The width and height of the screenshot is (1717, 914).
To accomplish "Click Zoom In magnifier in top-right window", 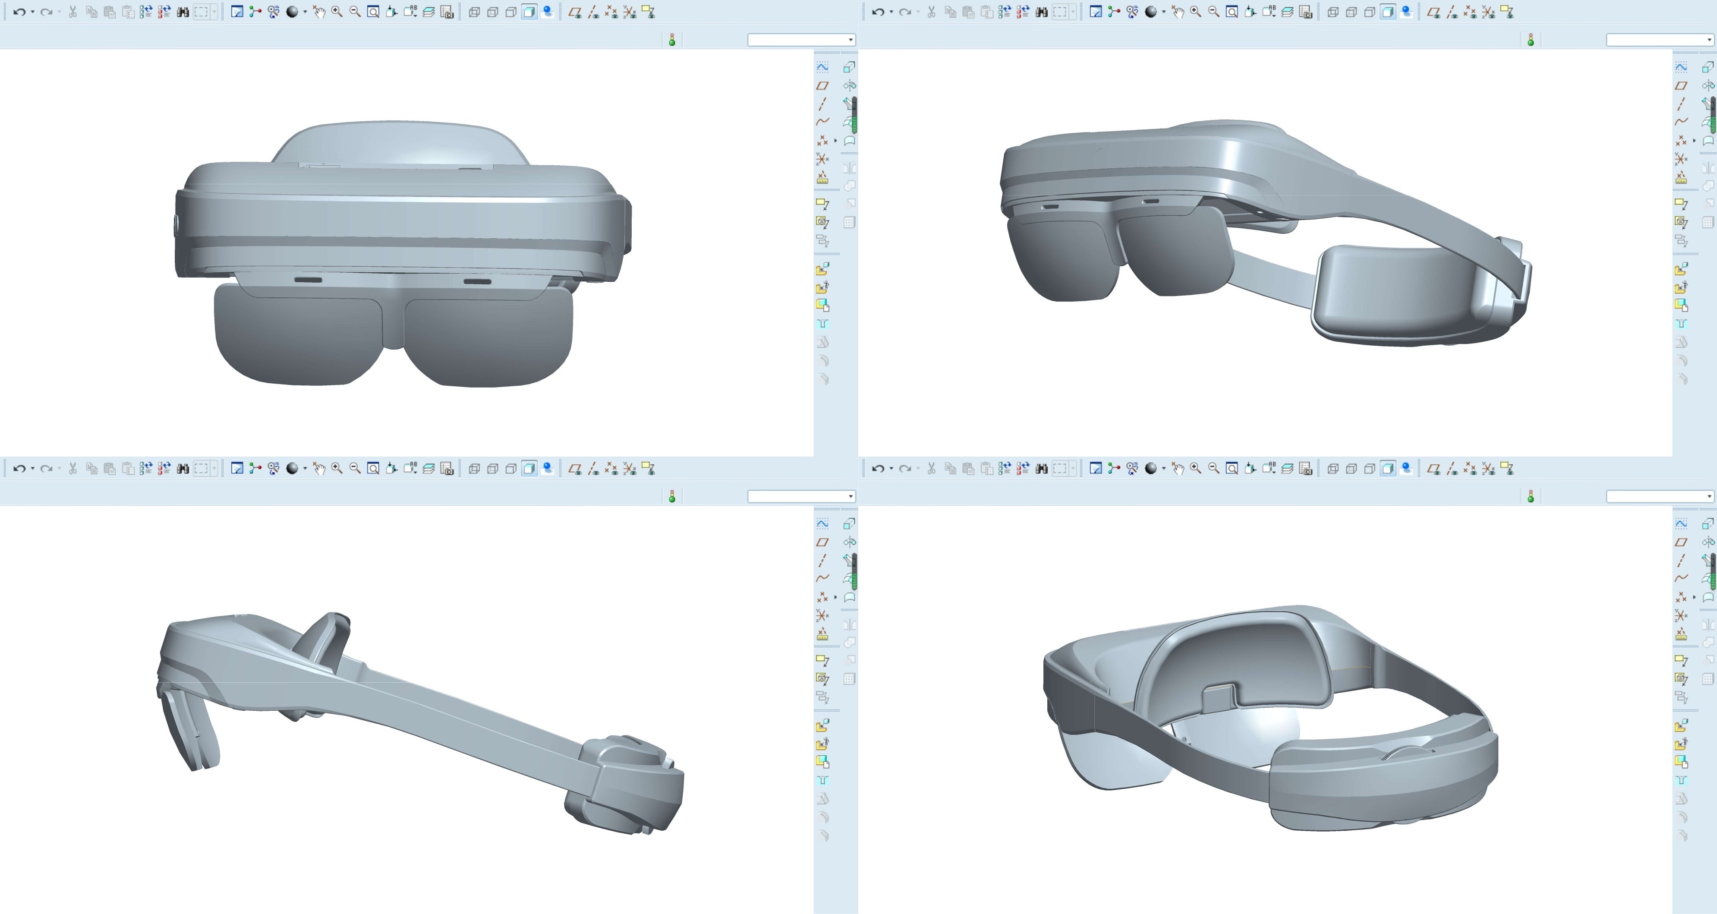I will point(1196,12).
